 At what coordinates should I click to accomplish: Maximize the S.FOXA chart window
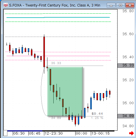pos(120,5)
